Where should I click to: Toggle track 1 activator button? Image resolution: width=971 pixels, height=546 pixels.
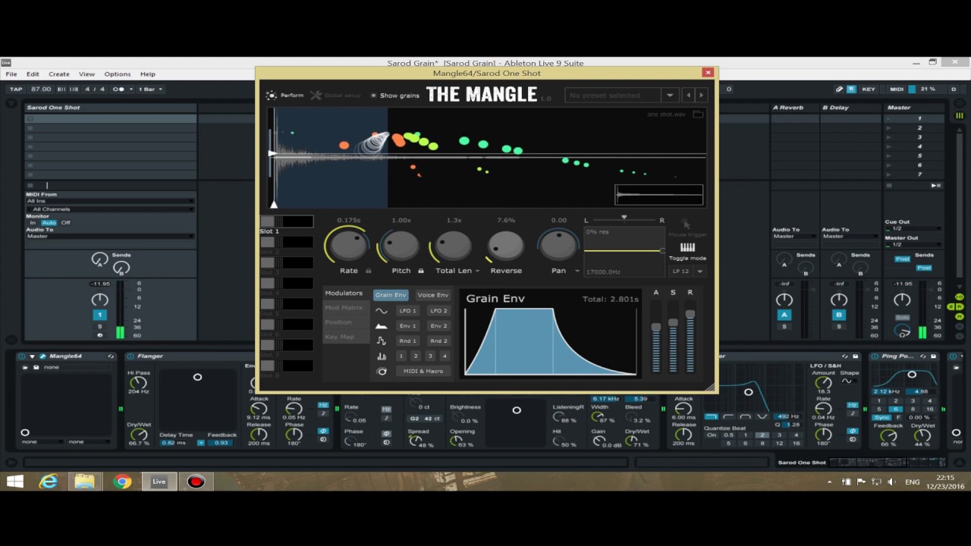coord(99,315)
